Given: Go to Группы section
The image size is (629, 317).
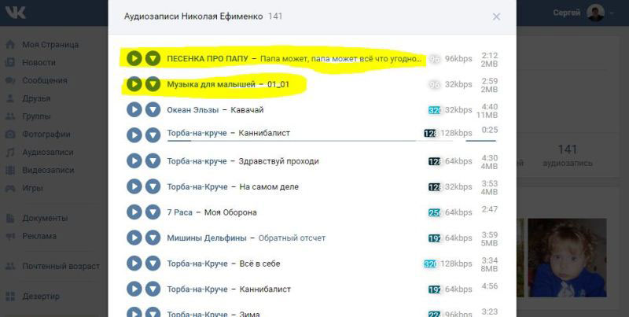Looking at the screenshot, I should [x=36, y=116].
